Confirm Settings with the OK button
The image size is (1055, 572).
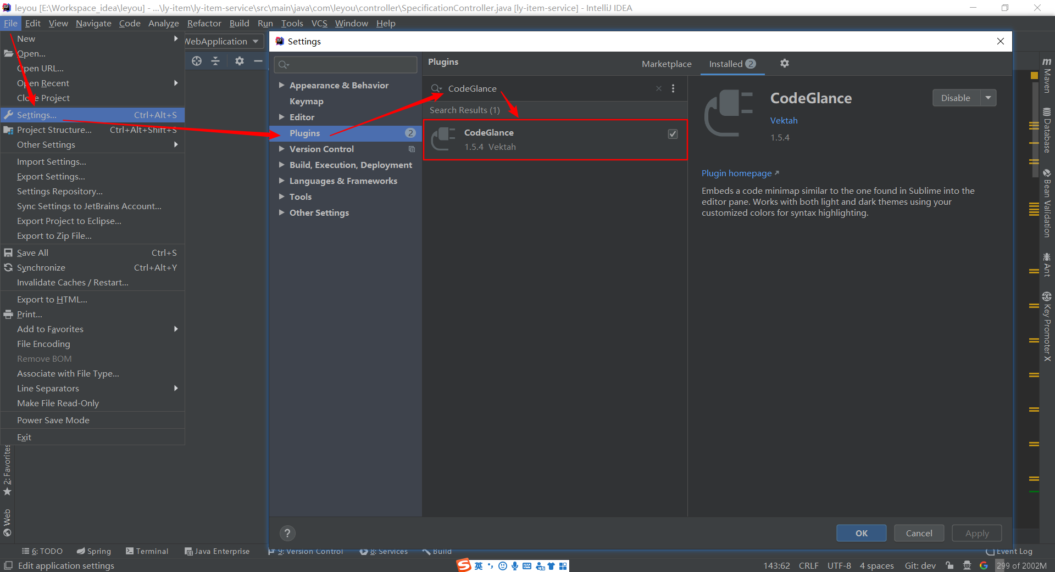point(861,533)
